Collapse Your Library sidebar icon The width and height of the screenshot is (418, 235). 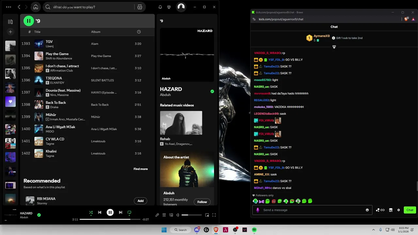(x=10, y=22)
